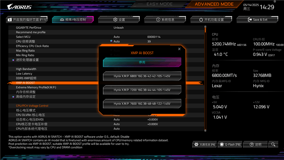The height and width of the screenshot is (160, 284).
Task: Click Auto value for Select MCU
Action: click(116, 37)
